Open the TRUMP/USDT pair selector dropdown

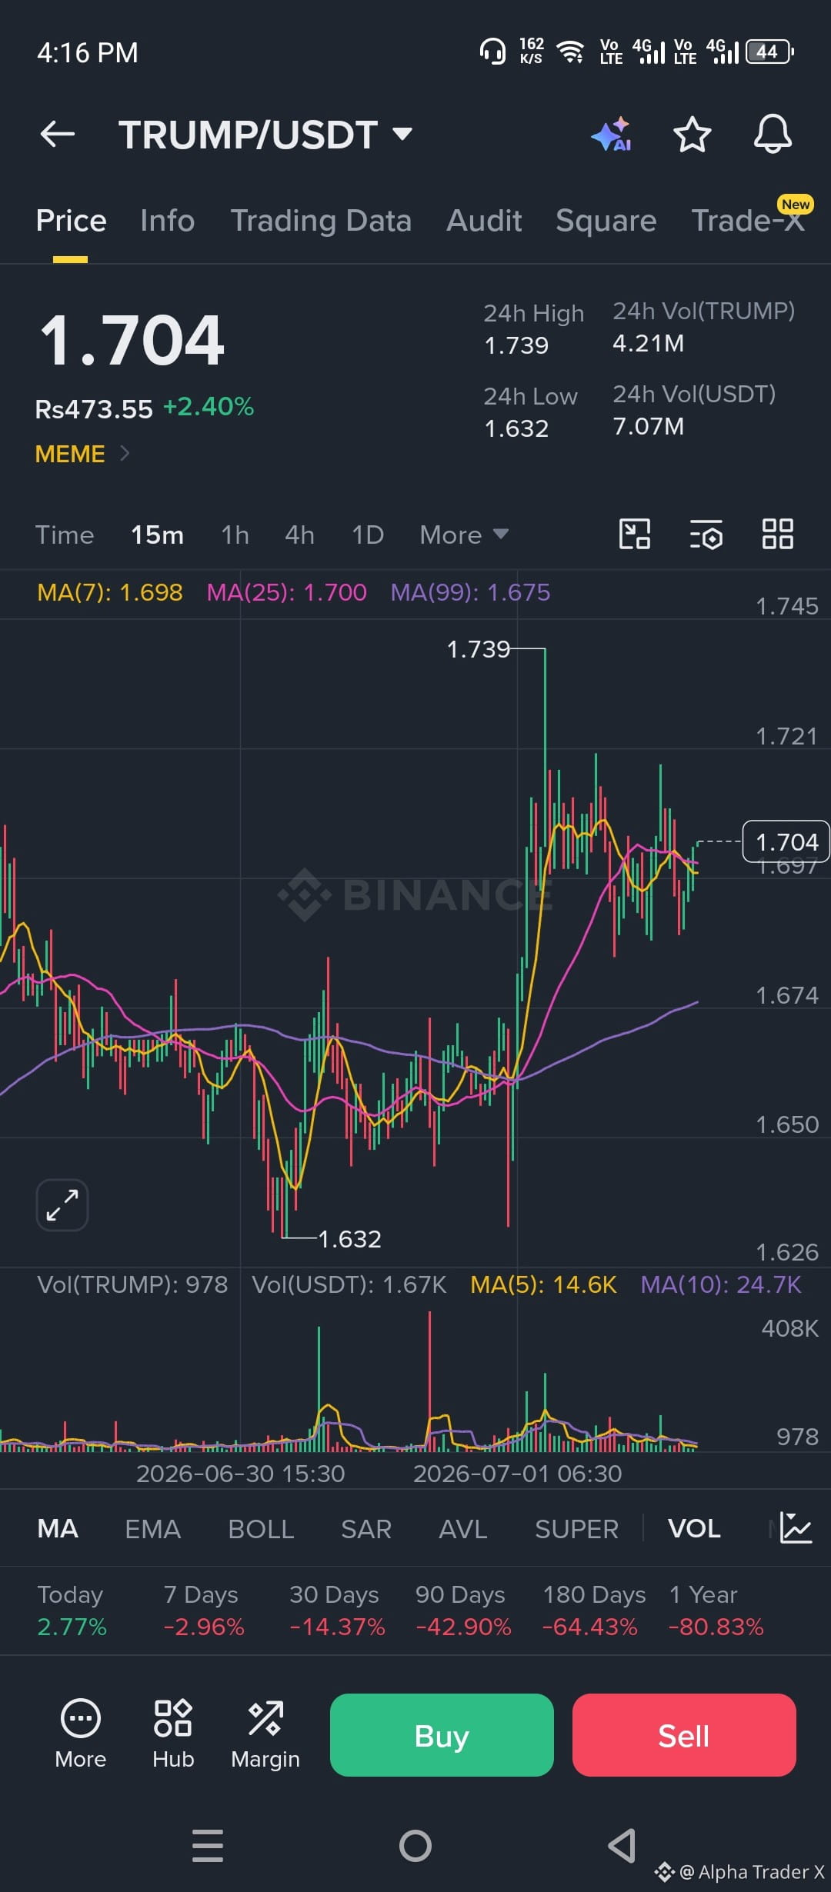click(265, 135)
